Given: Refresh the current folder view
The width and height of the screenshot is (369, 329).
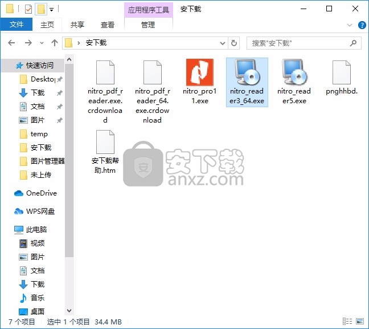Looking at the screenshot, I should click(x=234, y=43).
